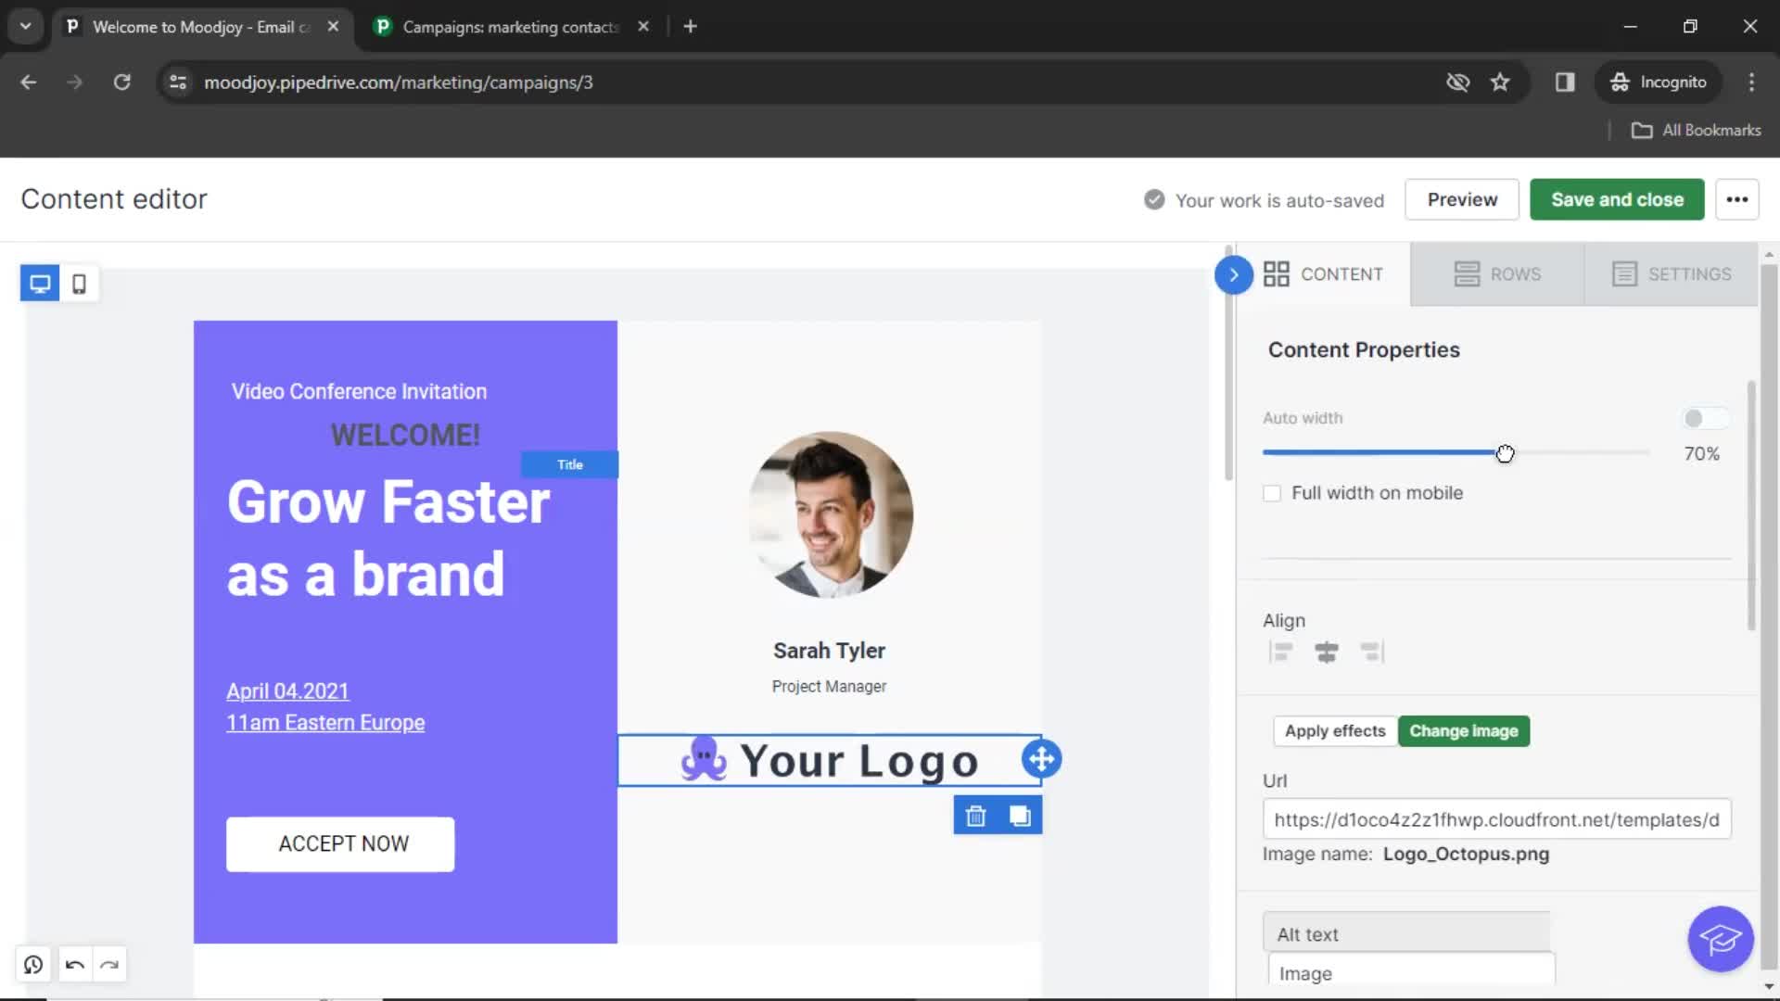
Task: Click the duplicate image icon
Action: pos(1020,816)
